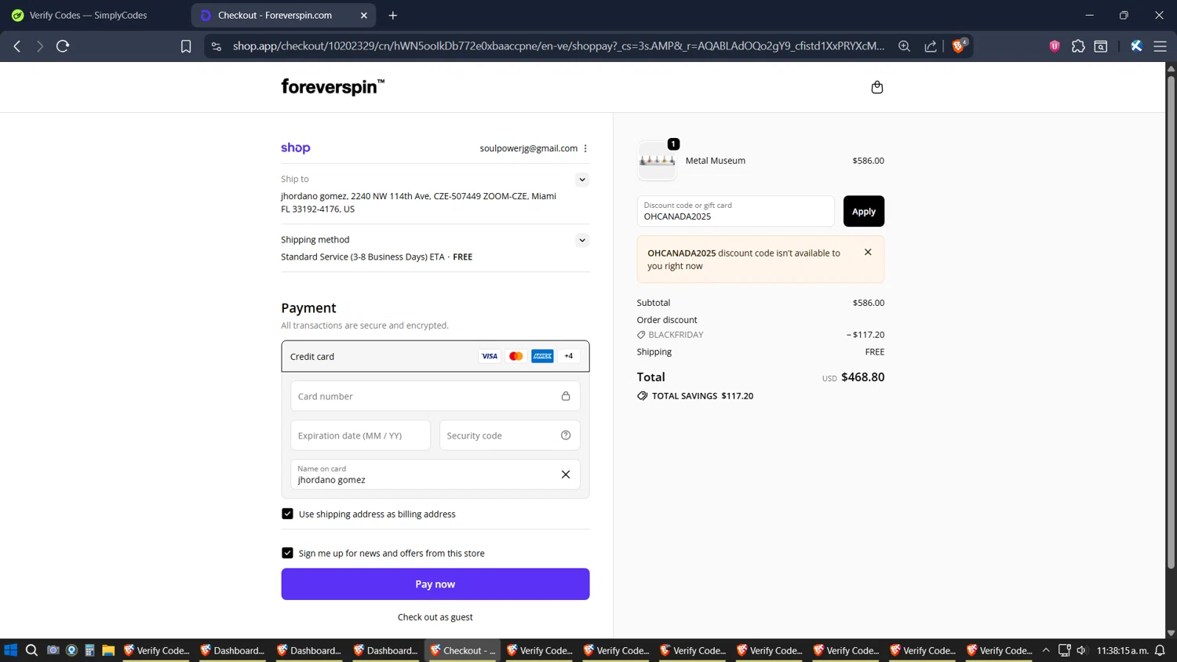Open the sidebar search panel icon
The image size is (1177, 662).
click(1101, 46)
